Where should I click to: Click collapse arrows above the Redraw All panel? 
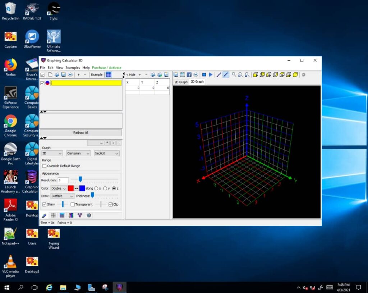point(43,112)
